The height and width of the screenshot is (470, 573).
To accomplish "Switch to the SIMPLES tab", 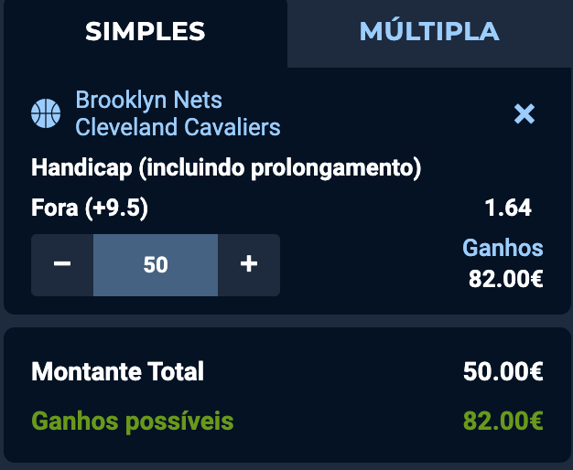I will pos(146,32).
